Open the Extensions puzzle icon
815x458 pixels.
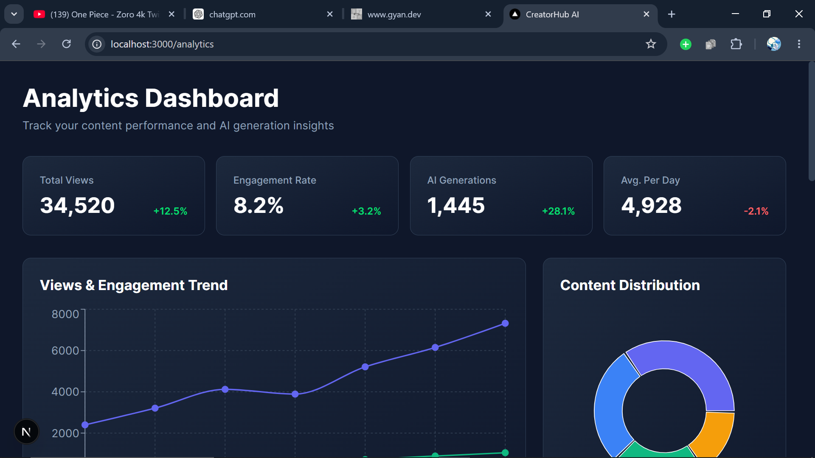pos(736,44)
